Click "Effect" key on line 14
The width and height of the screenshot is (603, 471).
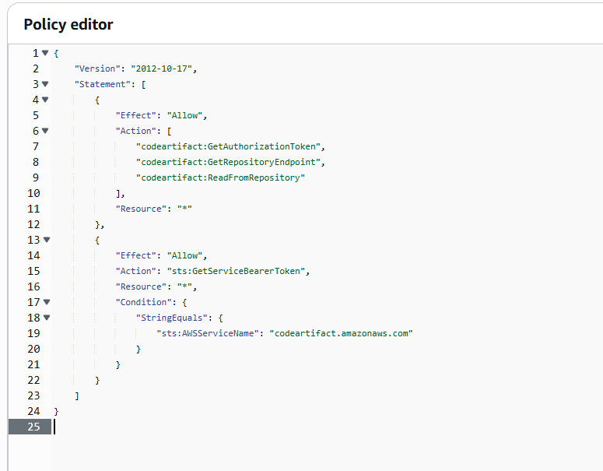135,255
